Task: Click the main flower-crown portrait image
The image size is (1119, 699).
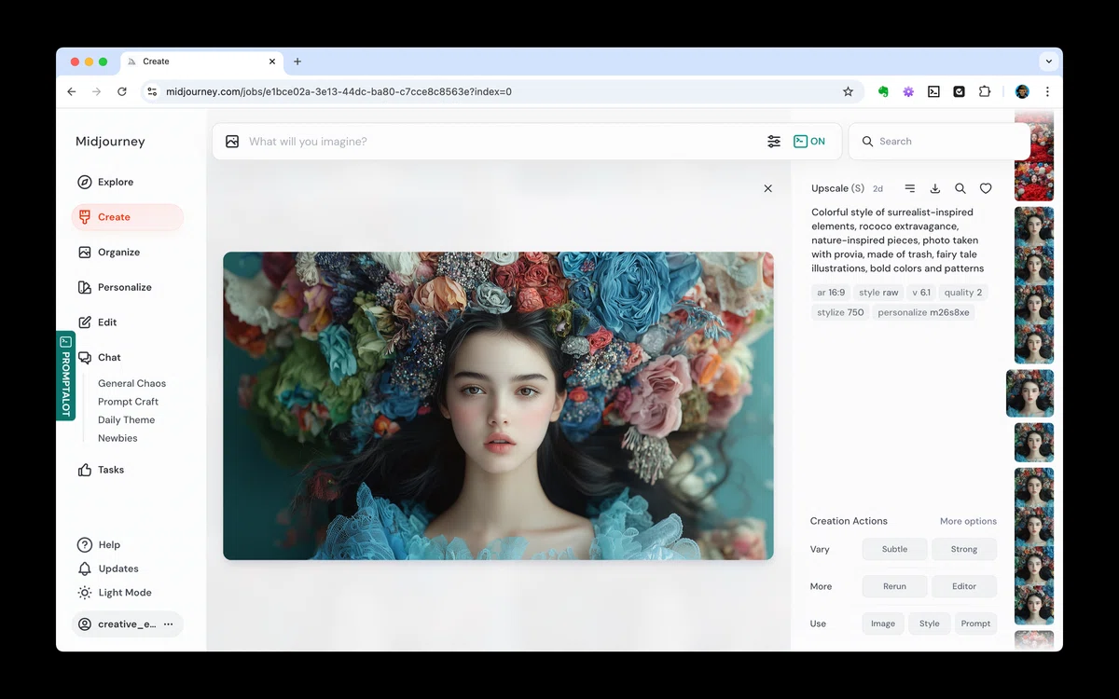Action: (x=498, y=405)
